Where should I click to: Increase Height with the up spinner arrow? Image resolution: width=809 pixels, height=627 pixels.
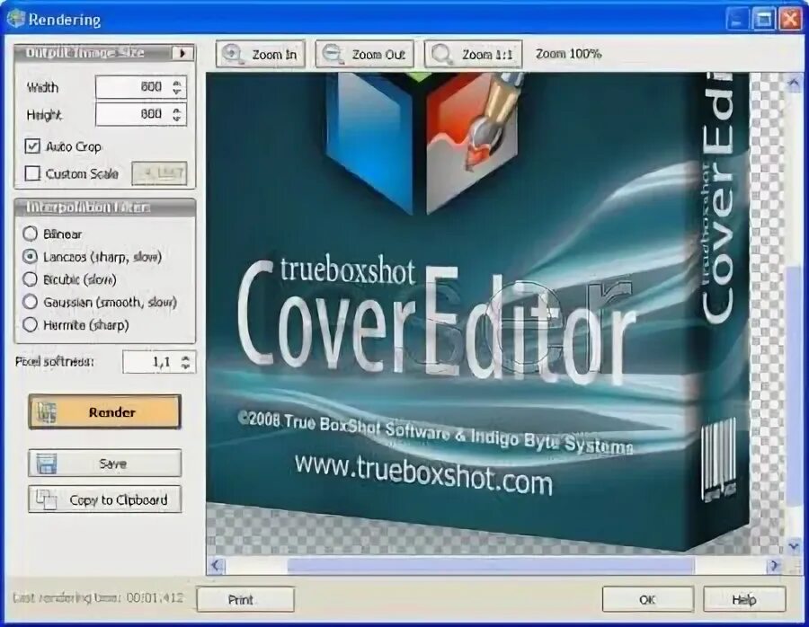[177, 110]
